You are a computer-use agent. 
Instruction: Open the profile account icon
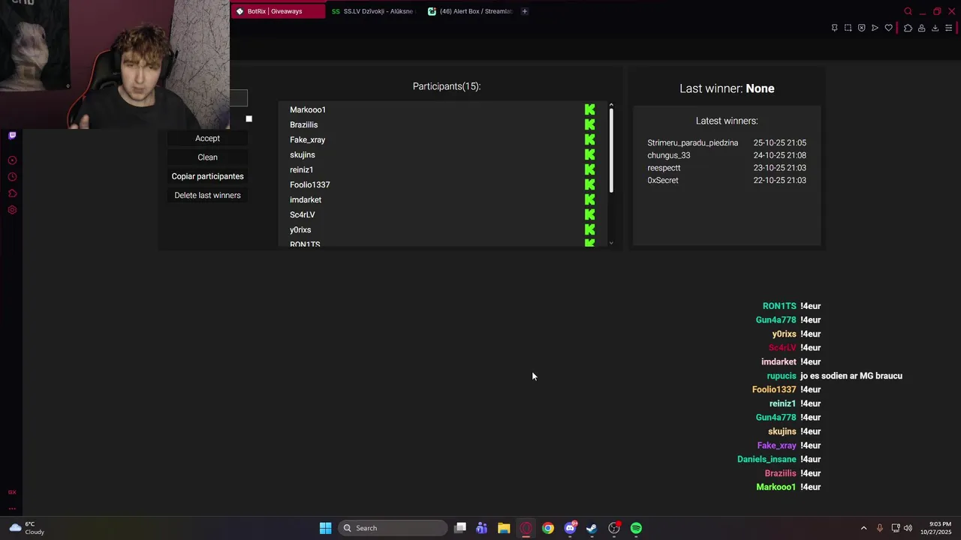(921, 28)
